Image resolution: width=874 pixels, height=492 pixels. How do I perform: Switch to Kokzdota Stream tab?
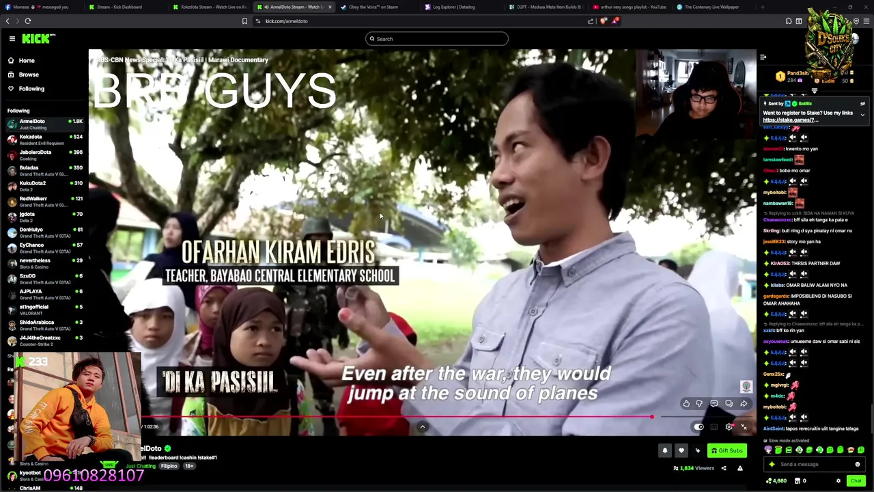pyautogui.click(x=209, y=7)
